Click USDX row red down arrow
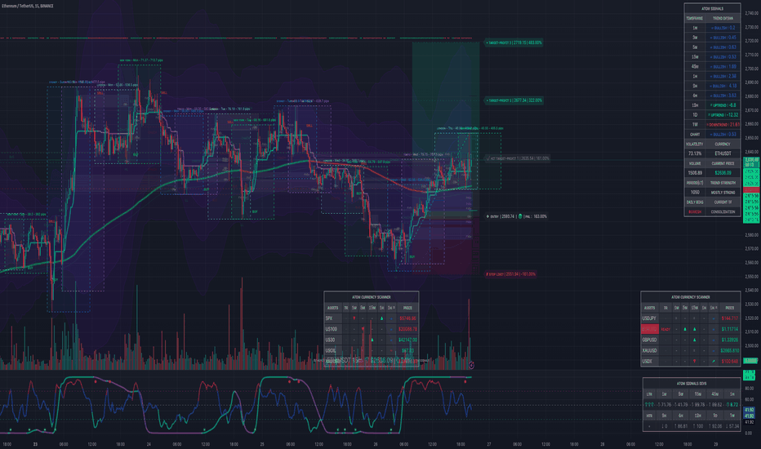The image size is (761, 449). tap(695, 361)
